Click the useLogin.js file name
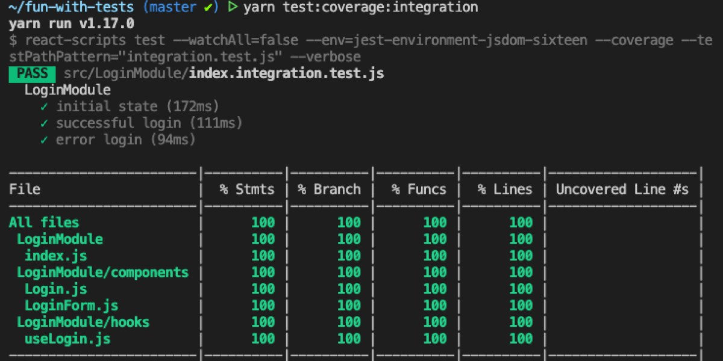Image resolution: width=723 pixels, height=361 pixels. [67, 339]
